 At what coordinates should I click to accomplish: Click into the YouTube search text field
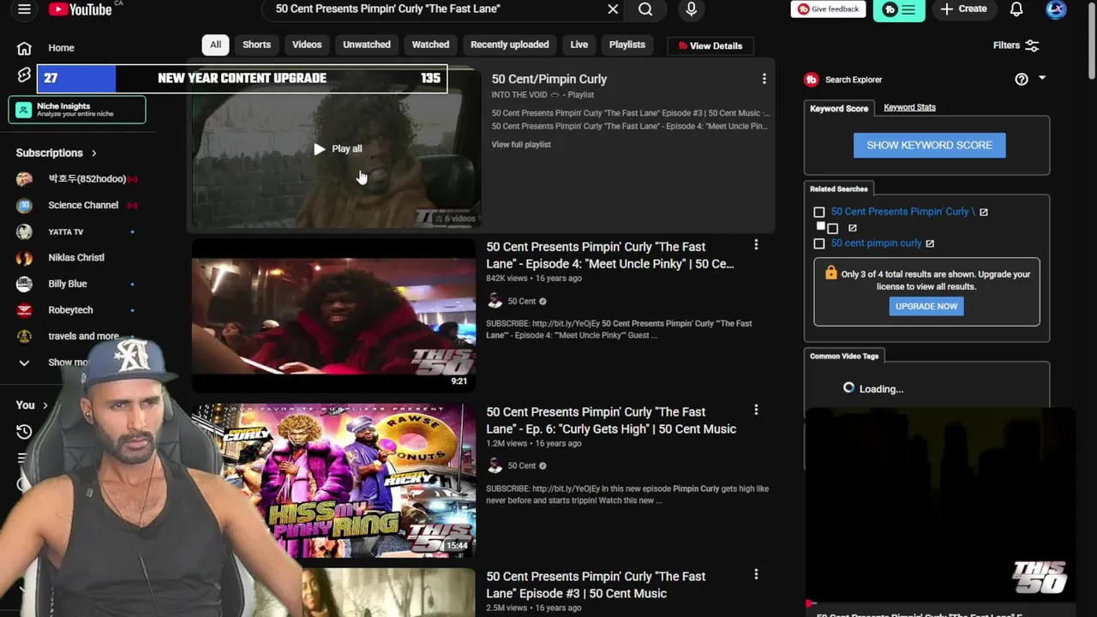(433, 9)
